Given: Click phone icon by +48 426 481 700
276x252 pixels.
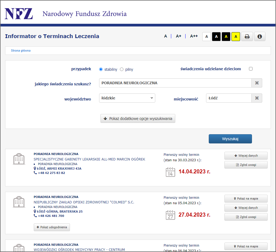Looking at the screenshot, I should (x=35, y=216).
